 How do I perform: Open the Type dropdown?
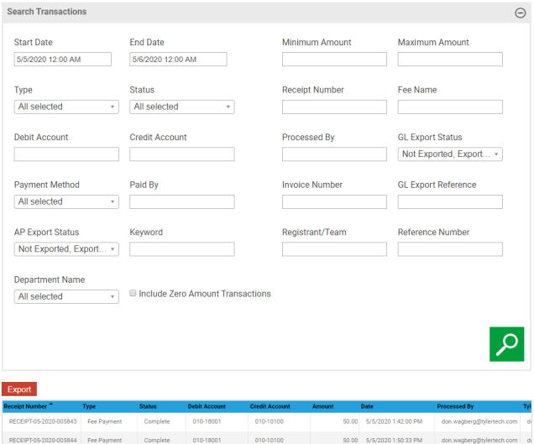66,107
